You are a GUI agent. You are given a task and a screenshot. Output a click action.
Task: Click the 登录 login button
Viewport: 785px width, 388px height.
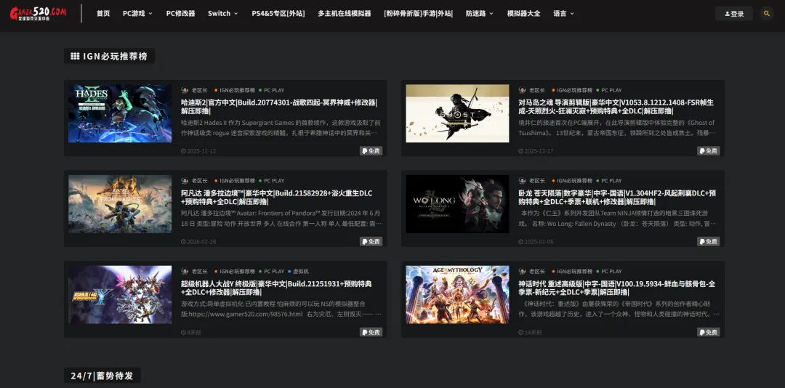[734, 14]
